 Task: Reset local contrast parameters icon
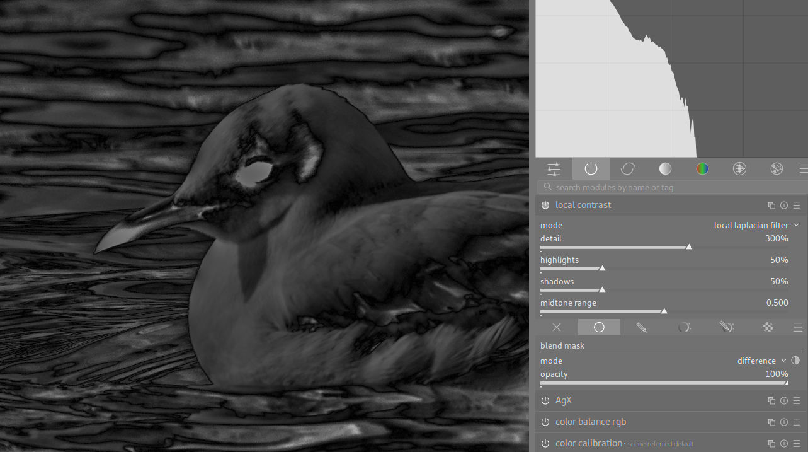click(x=784, y=206)
